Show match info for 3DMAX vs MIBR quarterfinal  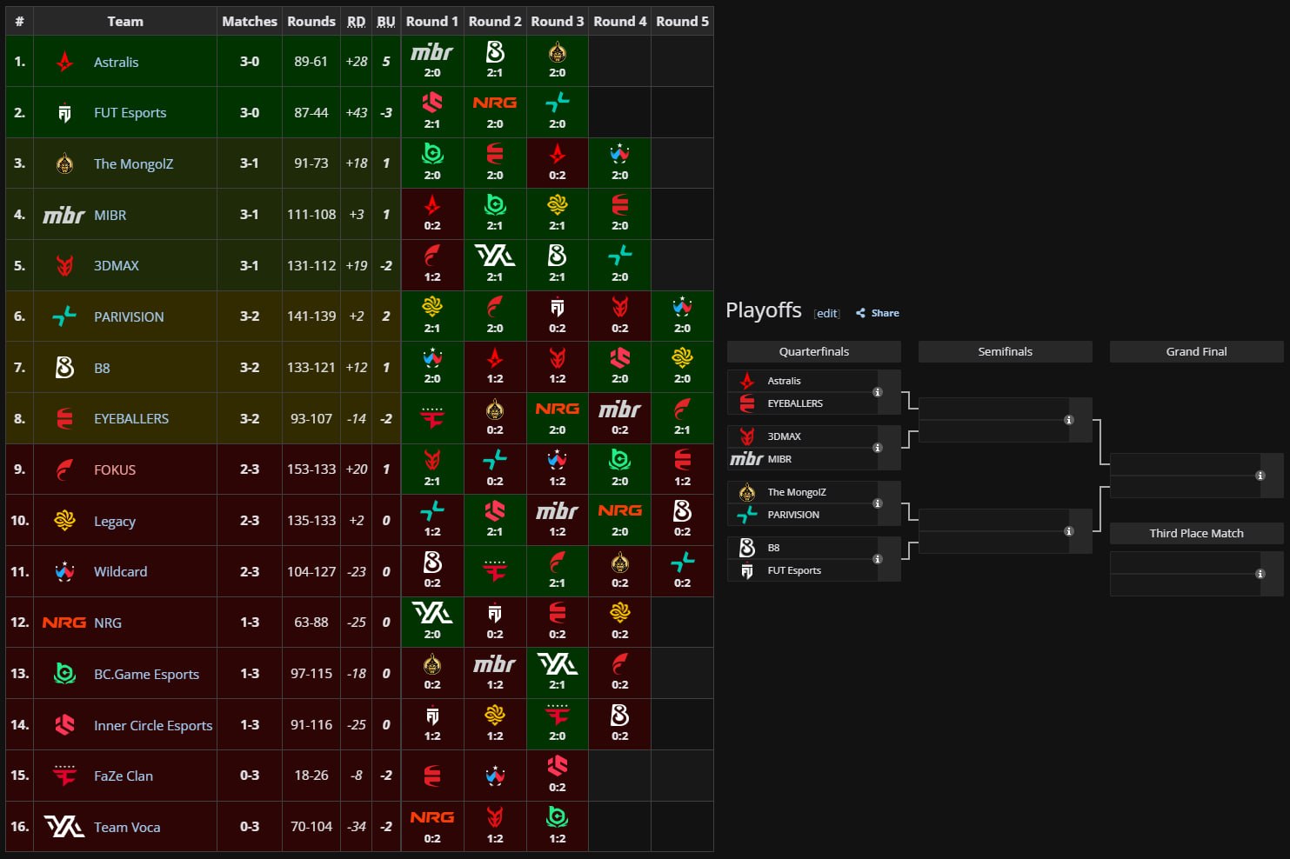(x=877, y=448)
